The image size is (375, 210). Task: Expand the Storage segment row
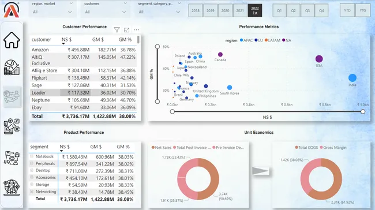pyautogui.click(x=32, y=185)
